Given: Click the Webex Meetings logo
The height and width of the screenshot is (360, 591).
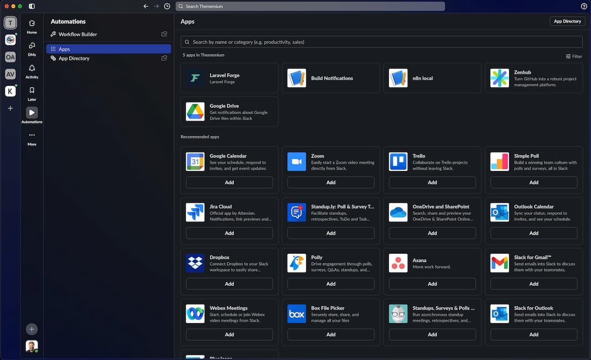Looking at the screenshot, I should [x=195, y=314].
